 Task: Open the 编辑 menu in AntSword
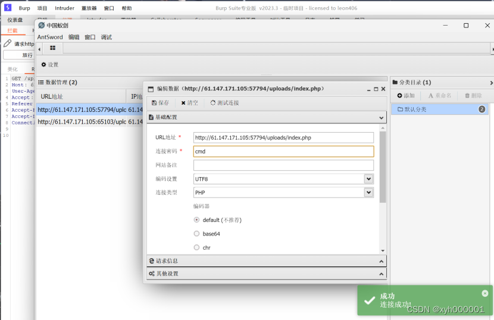(x=74, y=37)
